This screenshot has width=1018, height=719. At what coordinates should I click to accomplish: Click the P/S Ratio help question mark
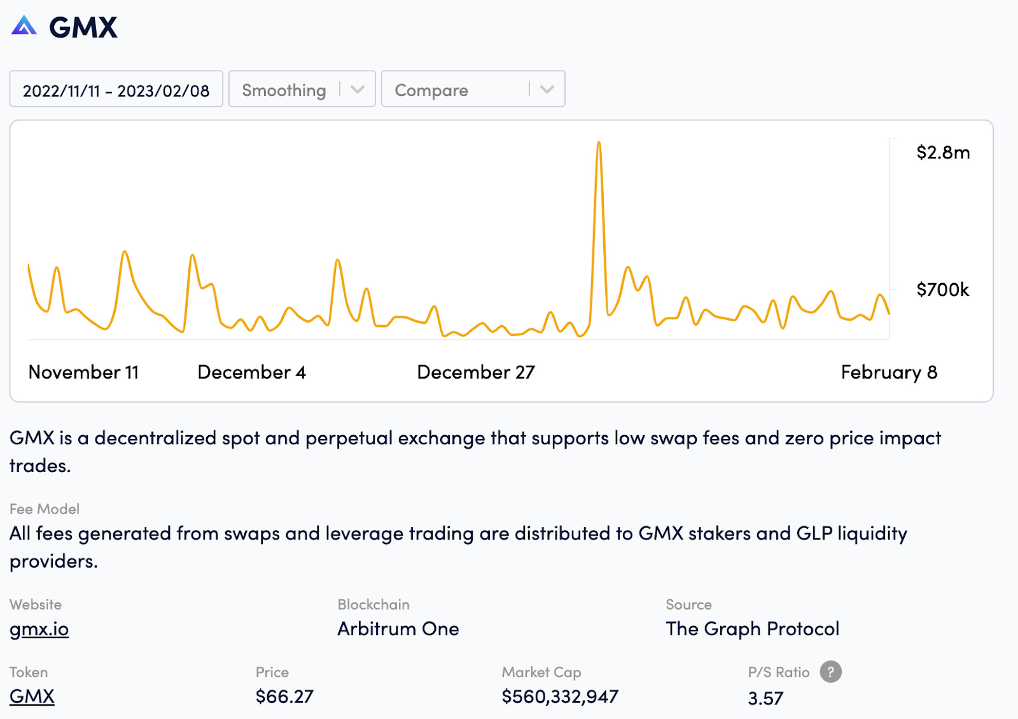(830, 671)
